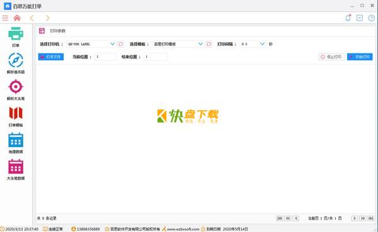Screen dimensions: 378x232
Task: Click the phone number 13868356889
Action: point(88,229)
